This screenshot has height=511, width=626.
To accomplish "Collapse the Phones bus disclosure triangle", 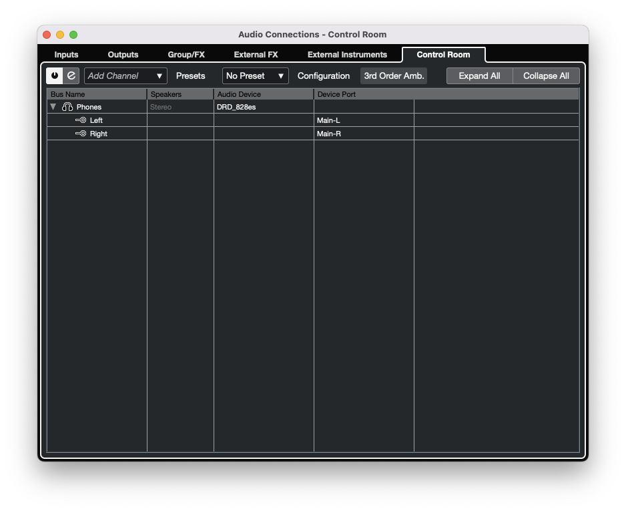I will click(x=53, y=106).
